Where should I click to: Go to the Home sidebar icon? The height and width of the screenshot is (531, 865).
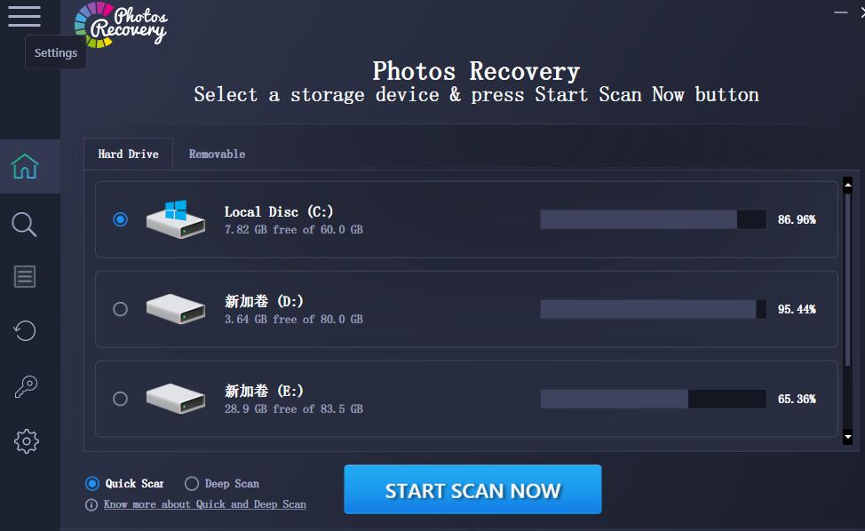tap(25, 167)
